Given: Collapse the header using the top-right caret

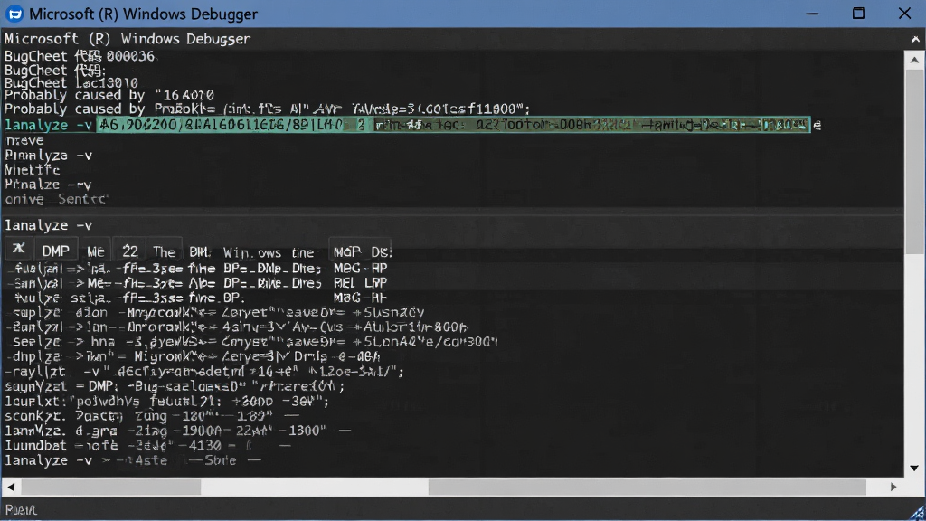Looking at the screenshot, I should pos(915,40).
